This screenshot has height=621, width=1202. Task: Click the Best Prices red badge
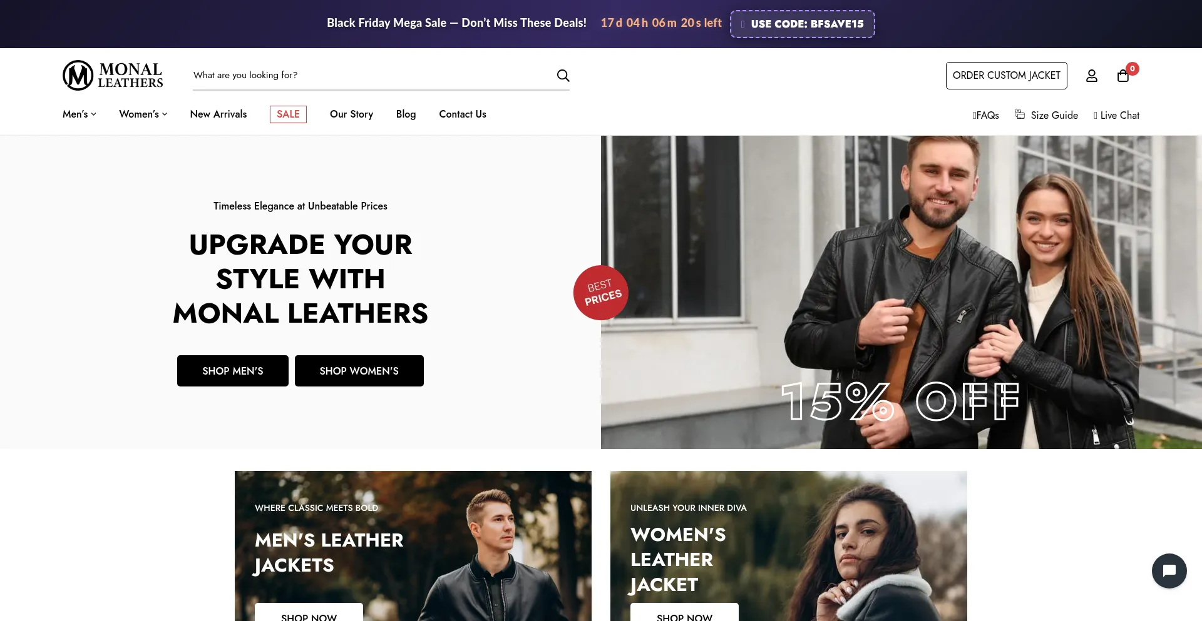[x=600, y=293]
